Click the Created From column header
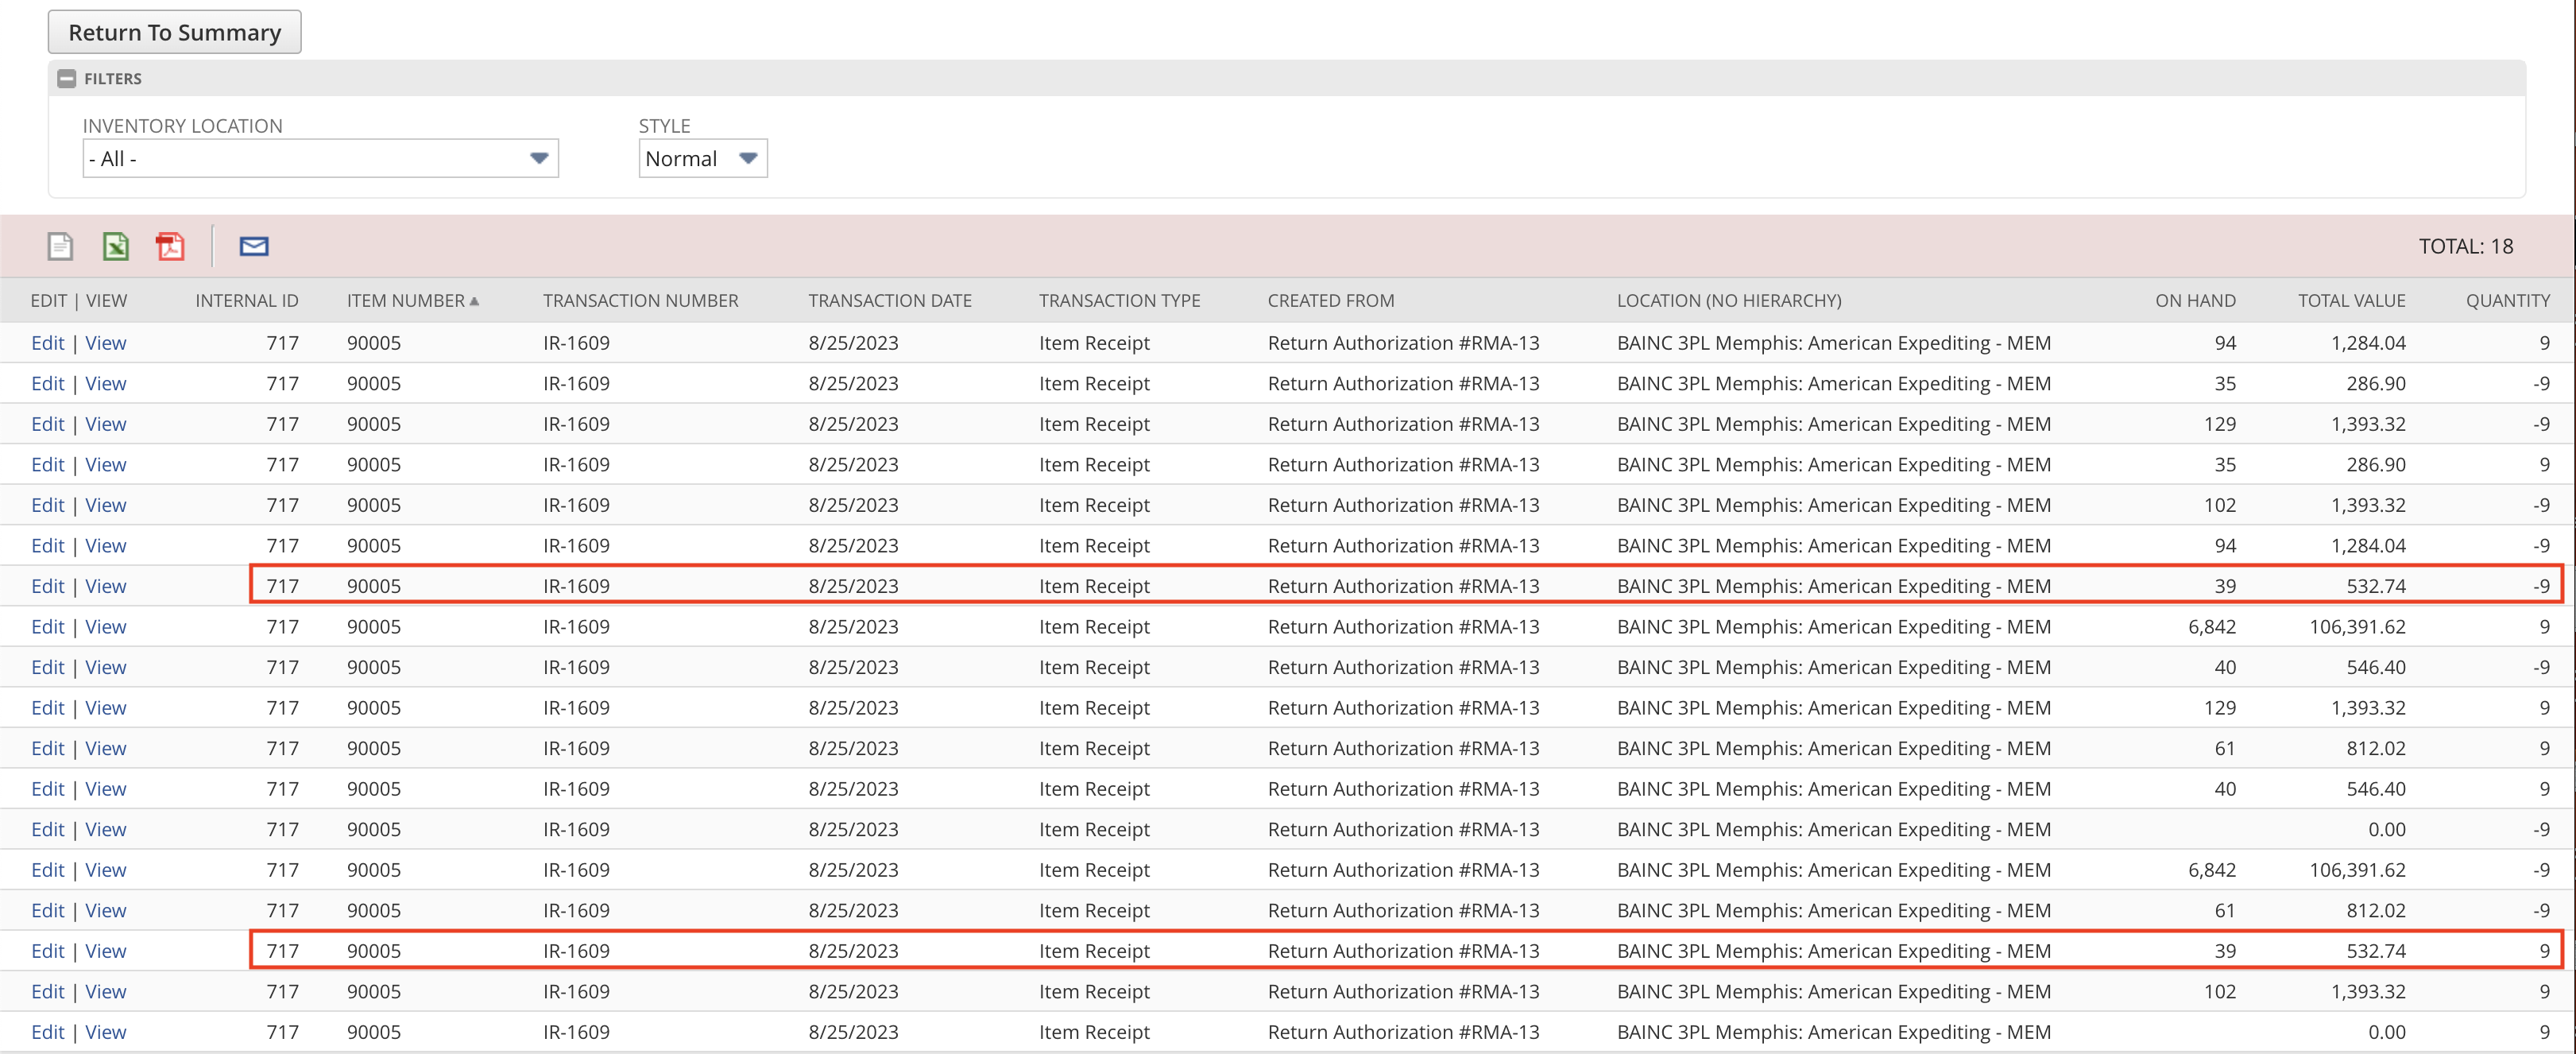Screen dimensions: 2576x1054 1331,300
